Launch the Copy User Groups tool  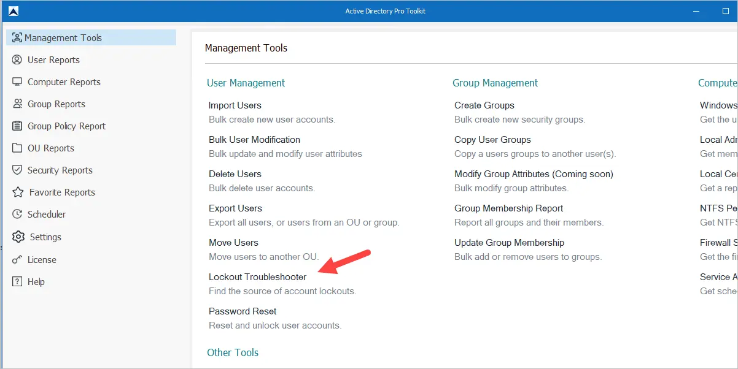(492, 139)
